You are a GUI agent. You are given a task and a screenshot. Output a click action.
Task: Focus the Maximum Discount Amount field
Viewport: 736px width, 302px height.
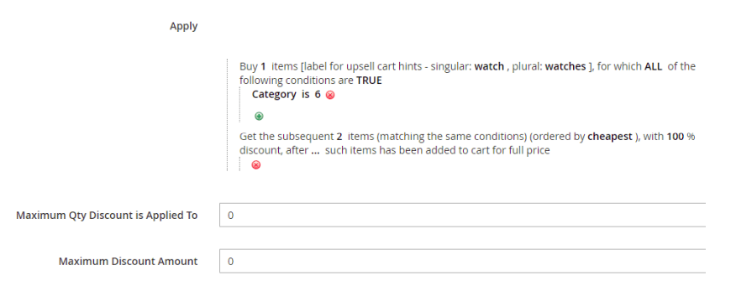coord(462,261)
